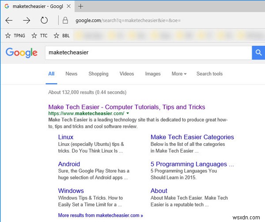
Task: Expand the green arrow beside maketecheasier URL
Action: pyautogui.click(x=128, y=113)
